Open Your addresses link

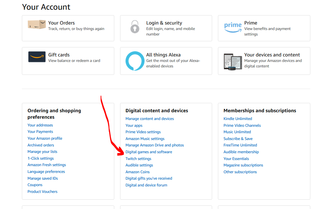40,125
